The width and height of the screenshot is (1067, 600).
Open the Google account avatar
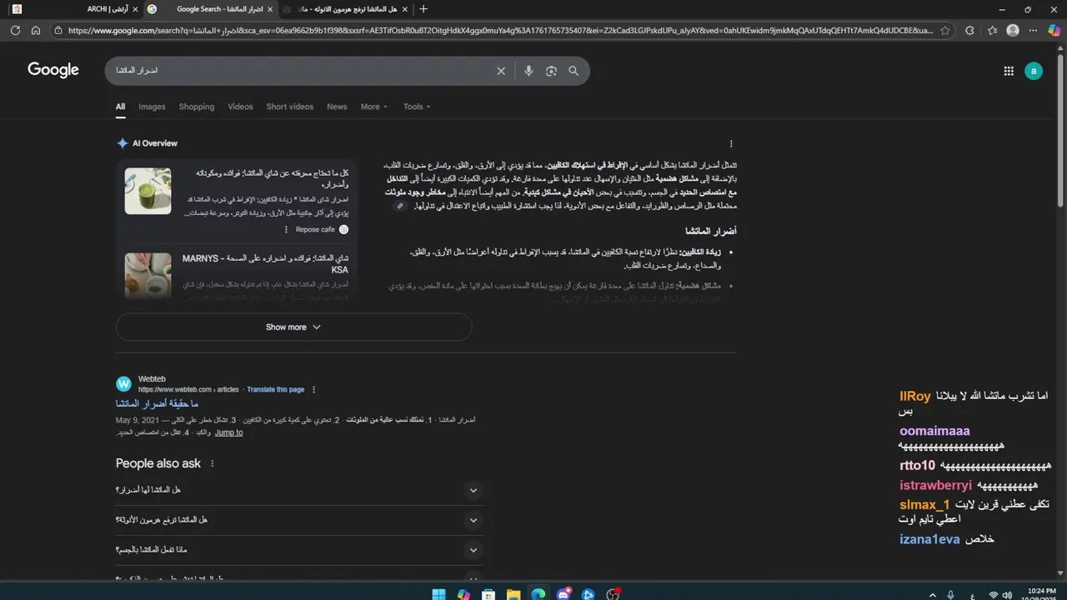[x=1034, y=71]
